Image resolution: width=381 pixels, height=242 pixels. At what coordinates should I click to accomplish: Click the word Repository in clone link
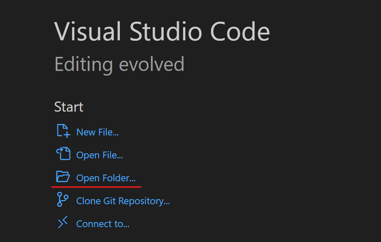[144, 201]
